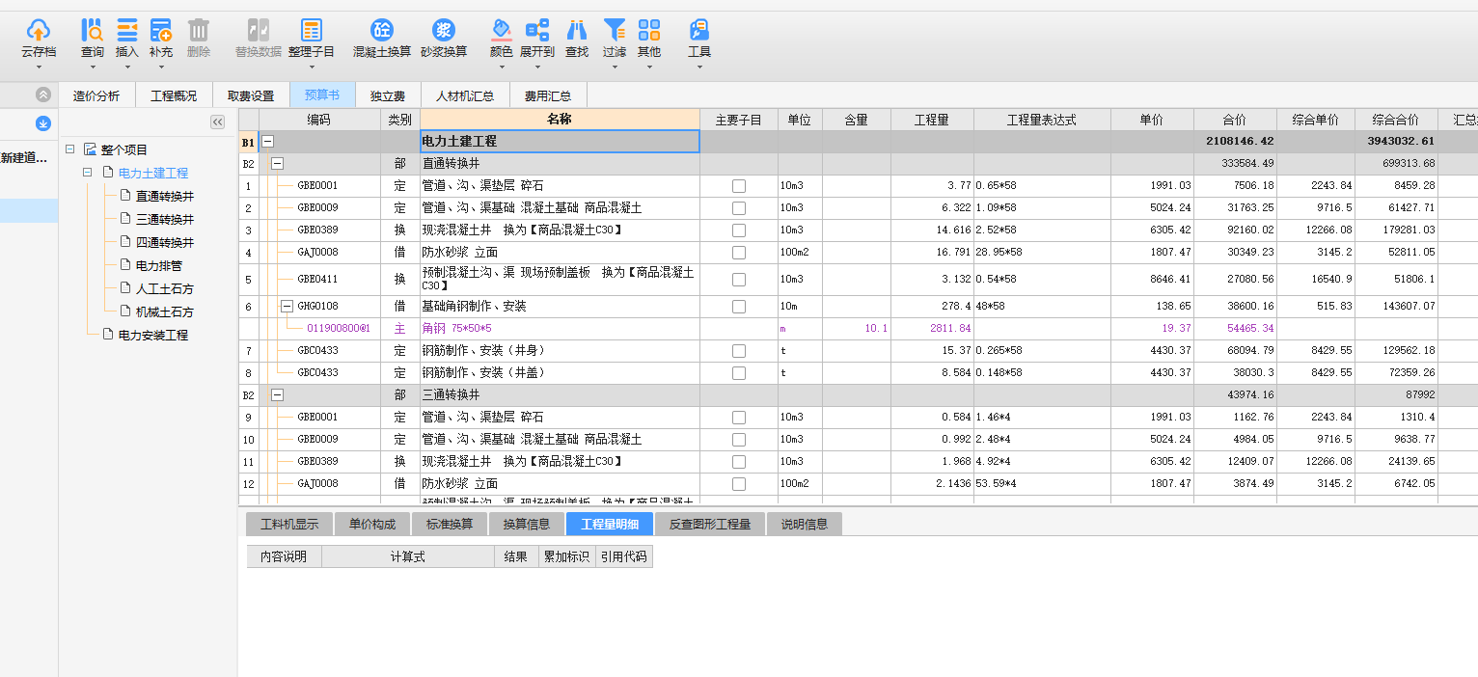
Task: Open the 反查图形工程量 bottom tab
Action: (x=709, y=525)
